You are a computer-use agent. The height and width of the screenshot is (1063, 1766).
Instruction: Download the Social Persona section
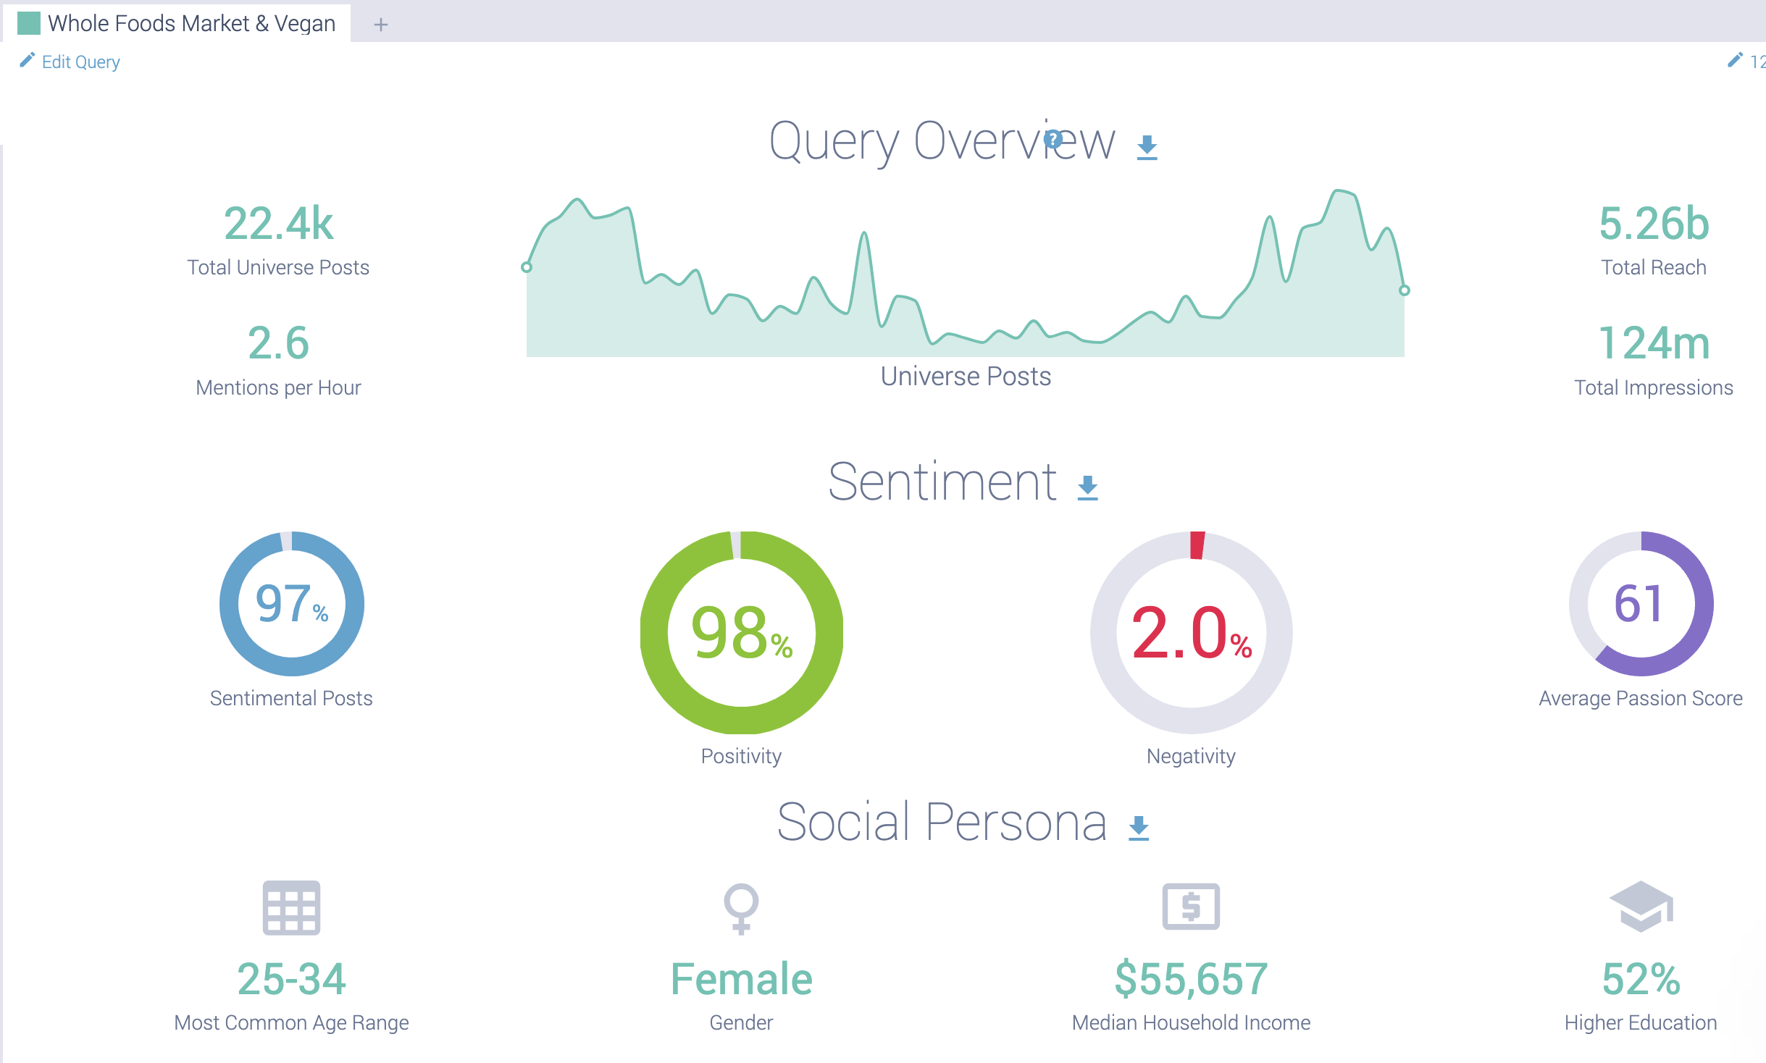pyautogui.click(x=1139, y=827)
